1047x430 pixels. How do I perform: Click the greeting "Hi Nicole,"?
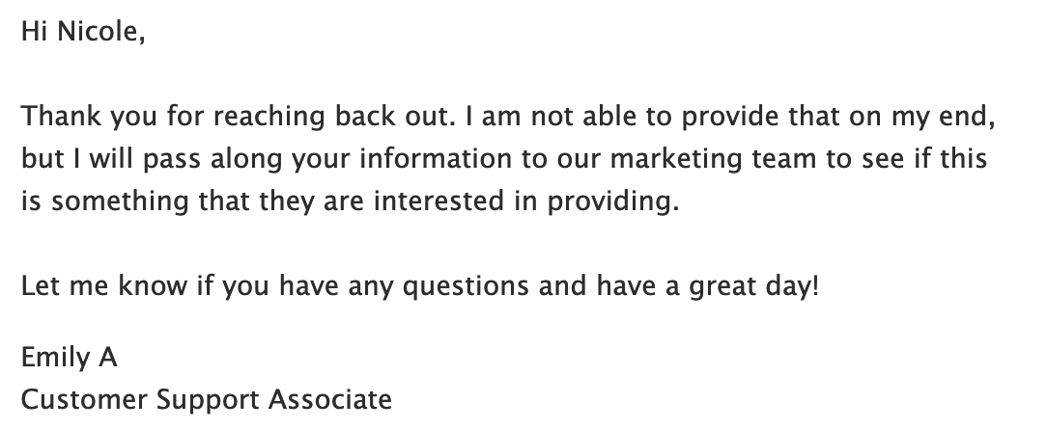coord(83,31)
